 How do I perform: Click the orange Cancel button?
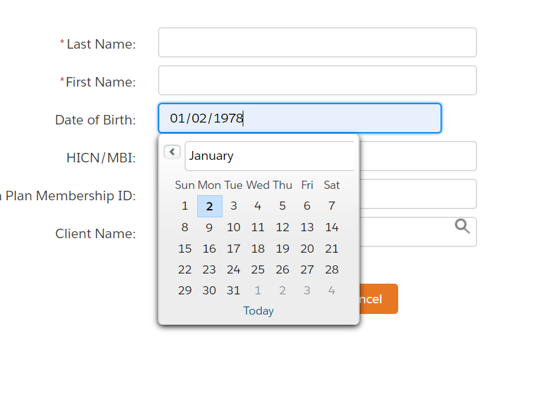coord(378,299)
